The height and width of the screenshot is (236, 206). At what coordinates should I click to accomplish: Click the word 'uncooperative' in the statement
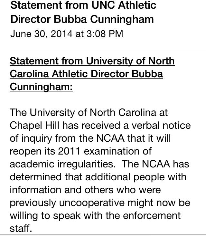pos(92,203)
